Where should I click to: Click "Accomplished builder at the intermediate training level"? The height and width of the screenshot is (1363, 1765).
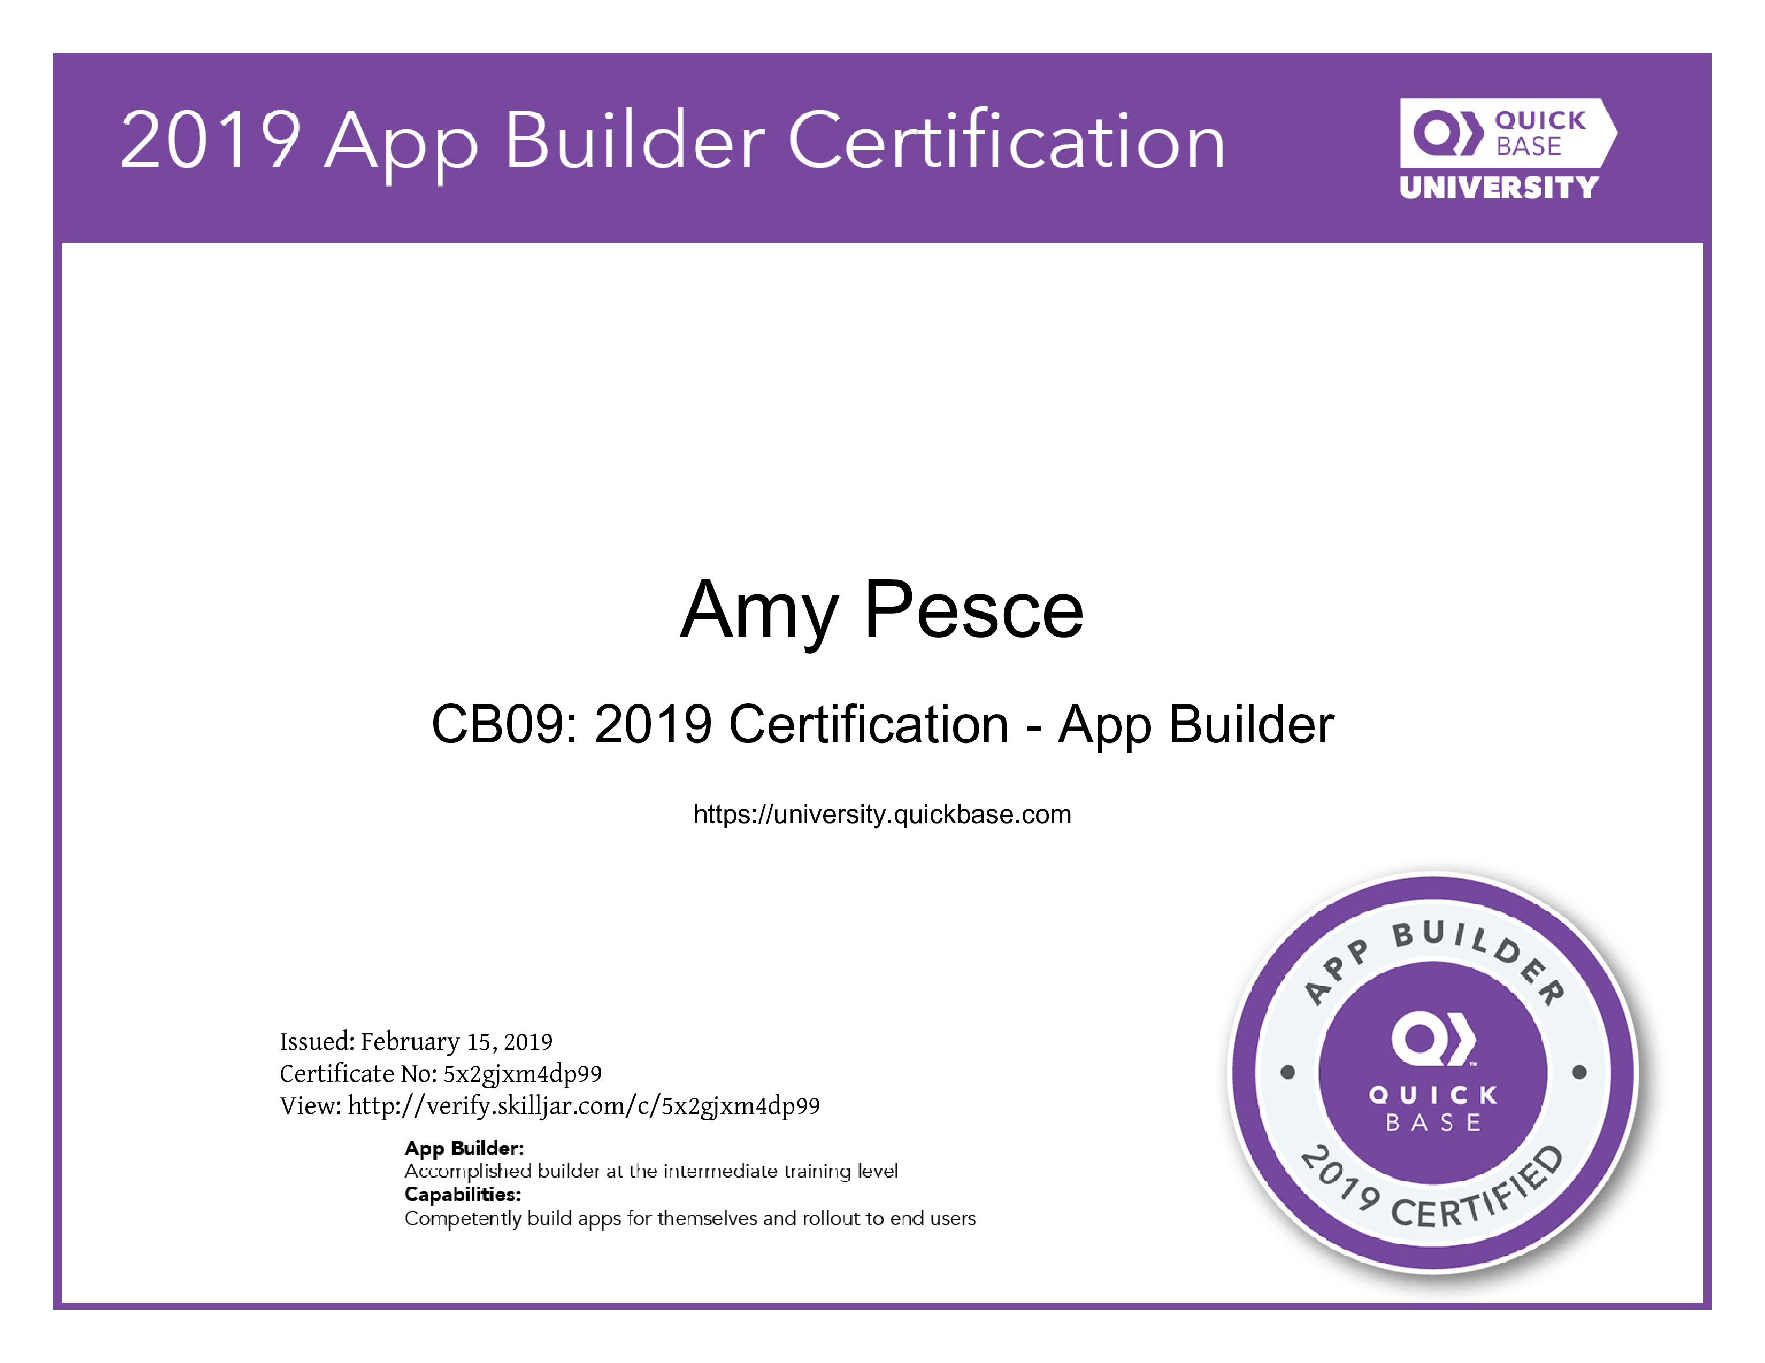(x=651, y=1171)
